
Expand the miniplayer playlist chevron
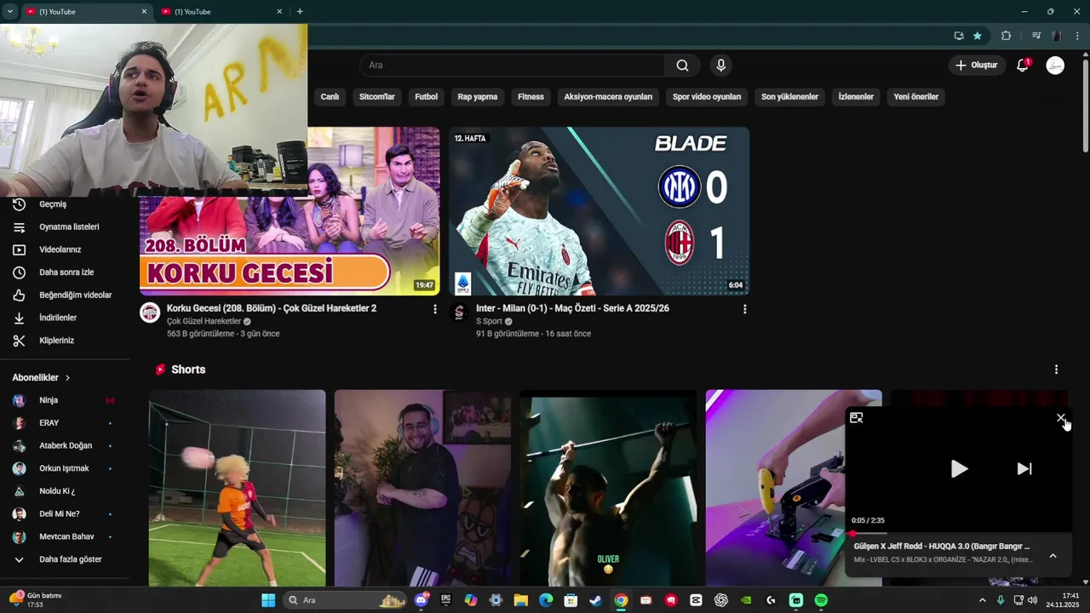[1053, 556]
